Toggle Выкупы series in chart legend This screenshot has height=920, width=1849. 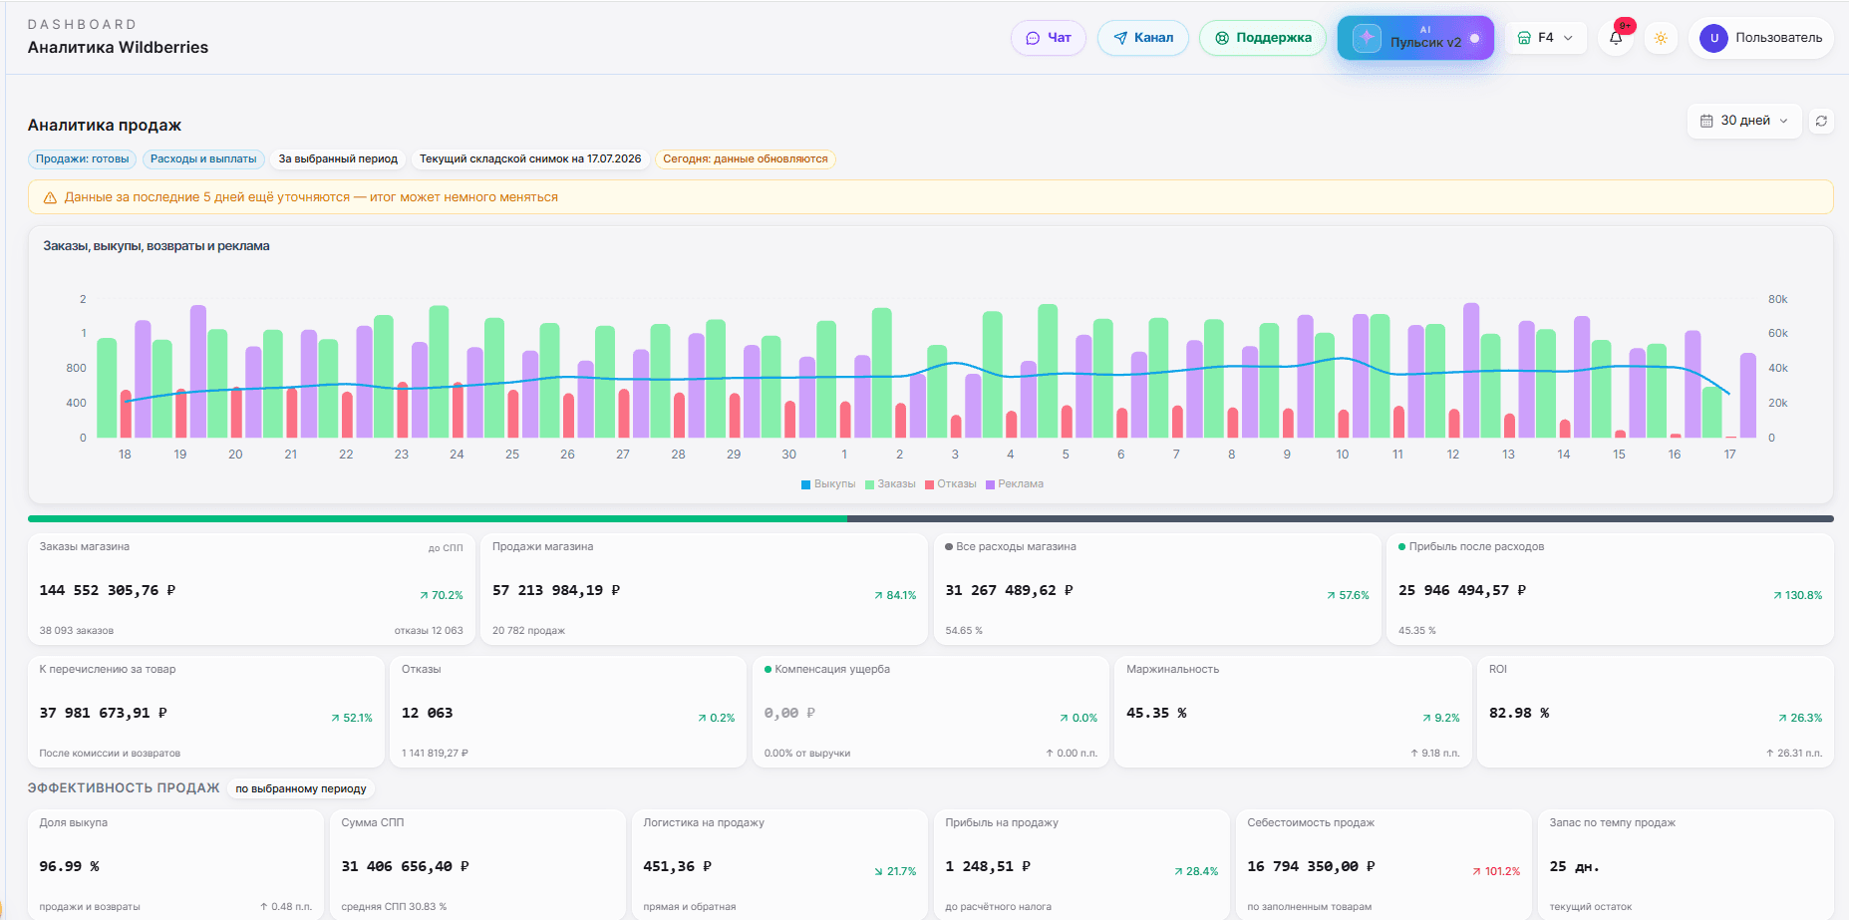(828, 484)
